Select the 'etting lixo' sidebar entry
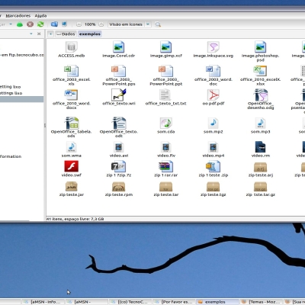The image size is (305, 305). coord(11,87)
